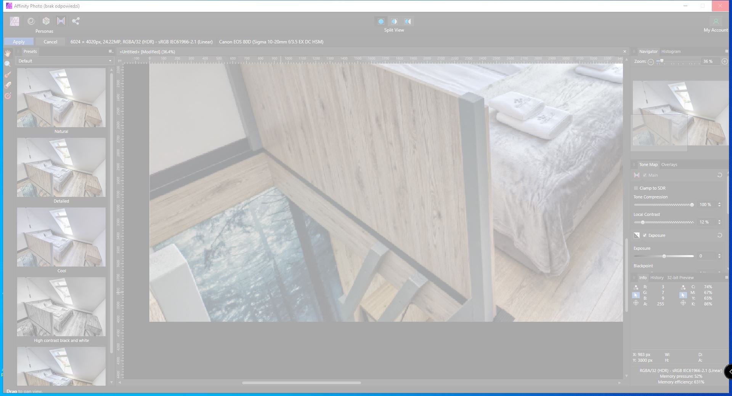Click the Navigator preview thumbnail
The width and height of the screenshot is (732, 396).
pos(681,113)
